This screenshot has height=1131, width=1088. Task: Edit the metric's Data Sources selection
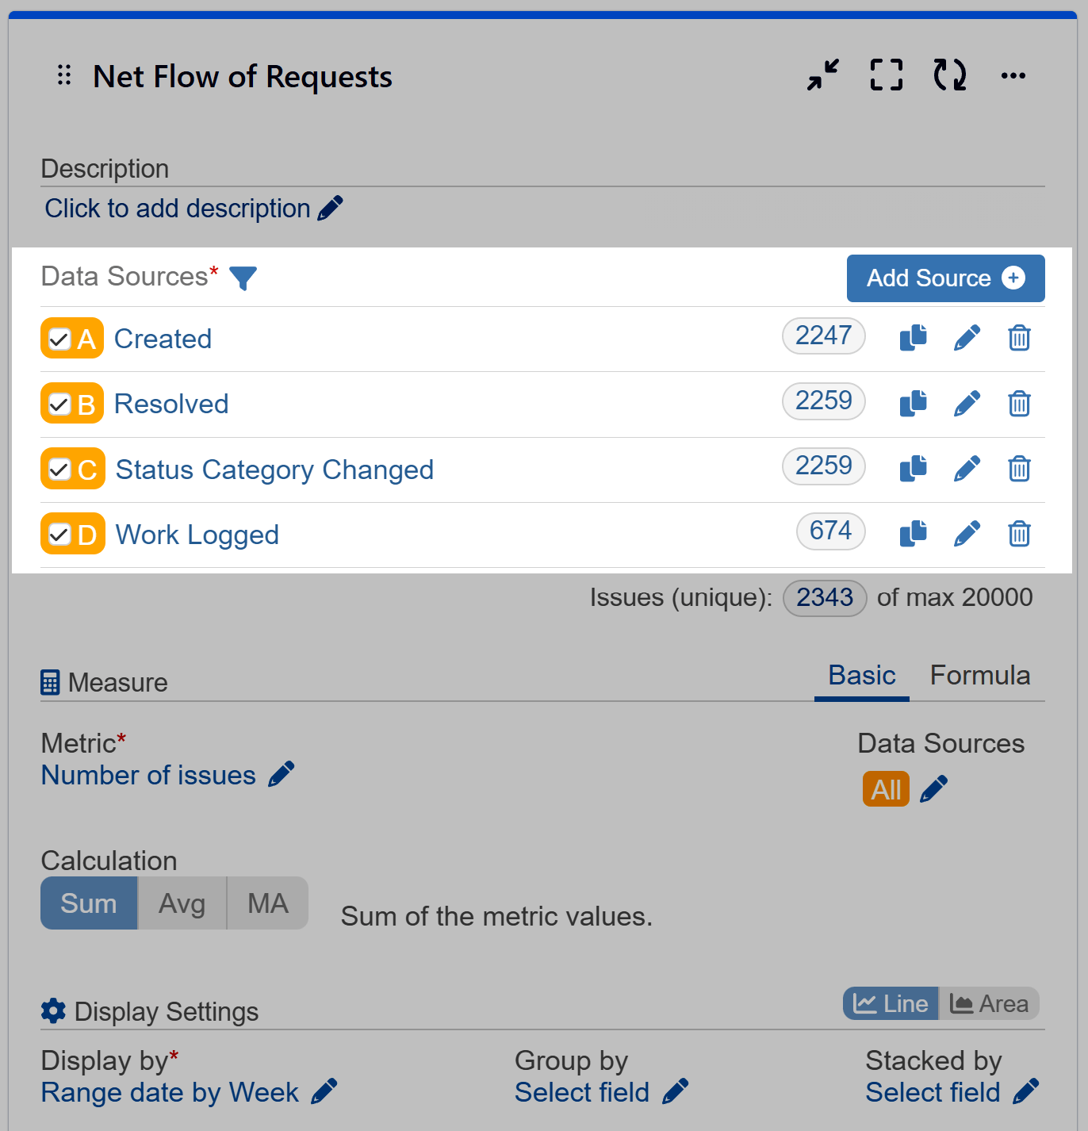[x=934, y=788]
